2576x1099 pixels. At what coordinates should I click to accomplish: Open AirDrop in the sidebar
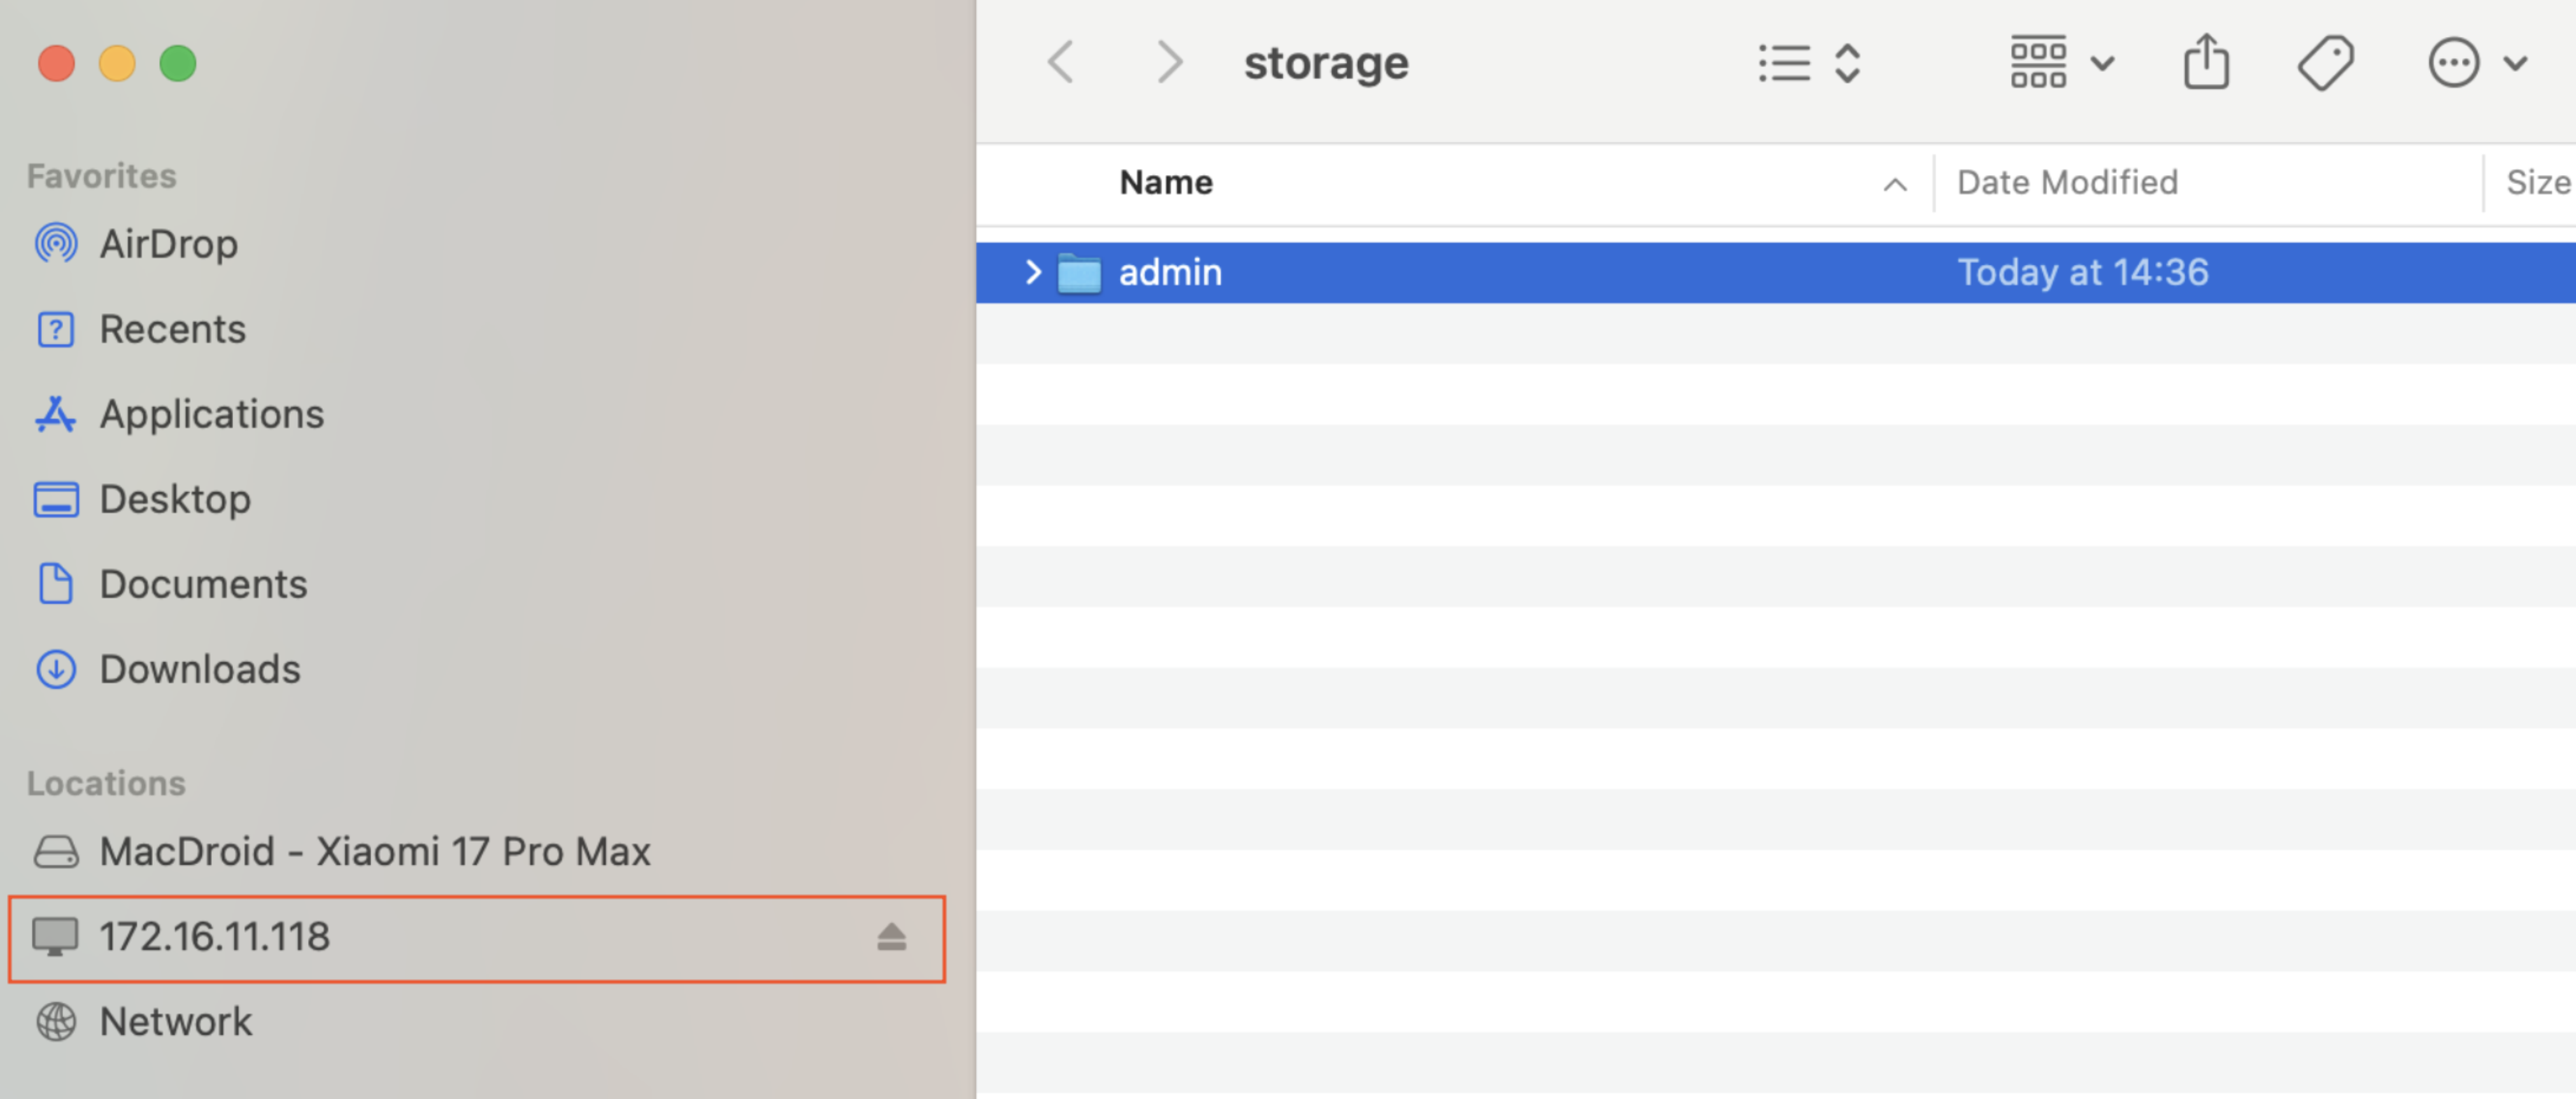pos(168,244)
